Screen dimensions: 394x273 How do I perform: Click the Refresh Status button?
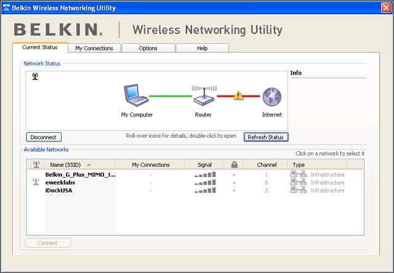(x=266, y=137)
